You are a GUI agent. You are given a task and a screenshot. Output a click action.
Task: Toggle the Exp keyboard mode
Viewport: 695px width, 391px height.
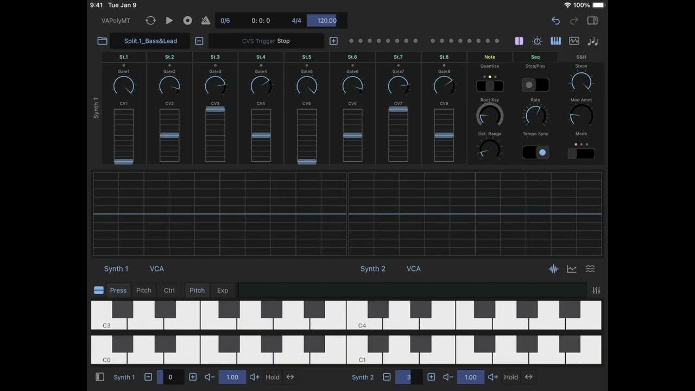point(223,291)
